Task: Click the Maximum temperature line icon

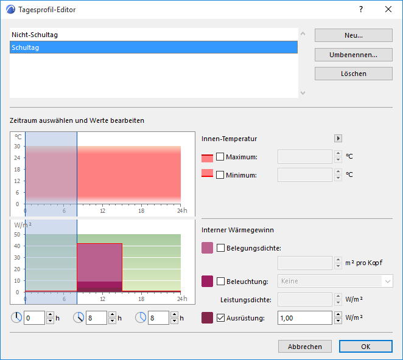Action: point(207,157)
